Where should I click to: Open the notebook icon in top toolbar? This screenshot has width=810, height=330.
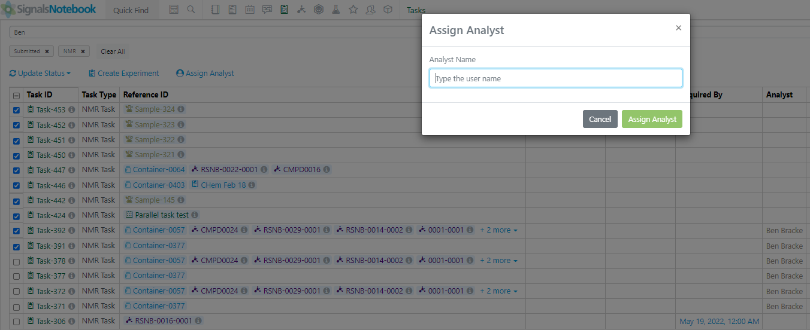pyautogui.click(x=216, y=10)
